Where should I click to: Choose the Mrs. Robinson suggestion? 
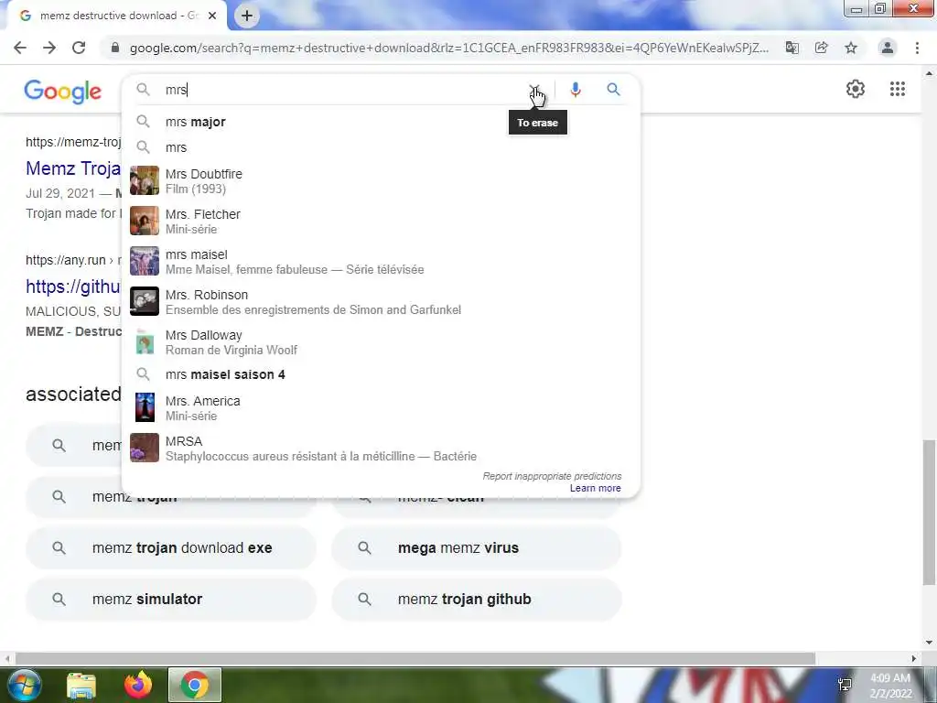tap(381, 302)
